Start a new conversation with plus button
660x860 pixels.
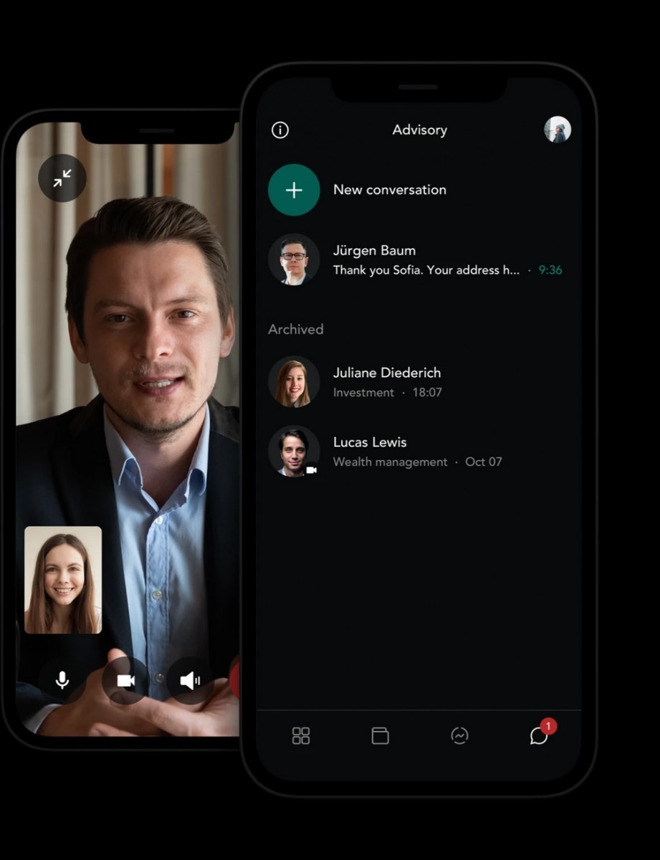coord(294,190)
